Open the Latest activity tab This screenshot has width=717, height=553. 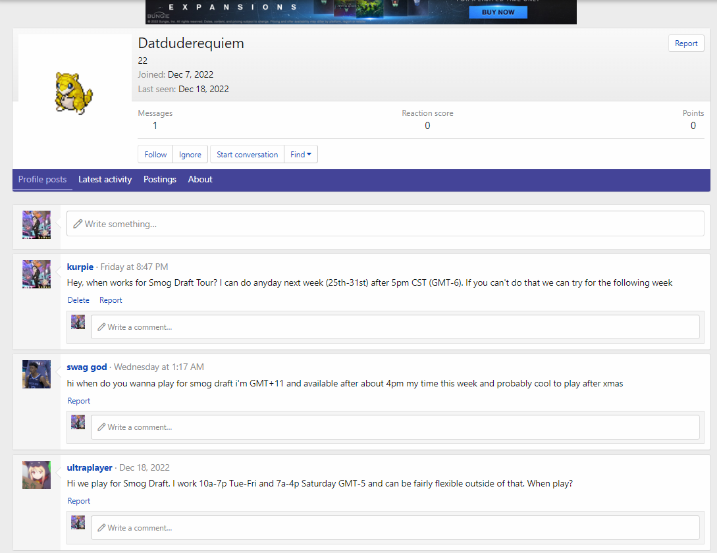point(105,179)
